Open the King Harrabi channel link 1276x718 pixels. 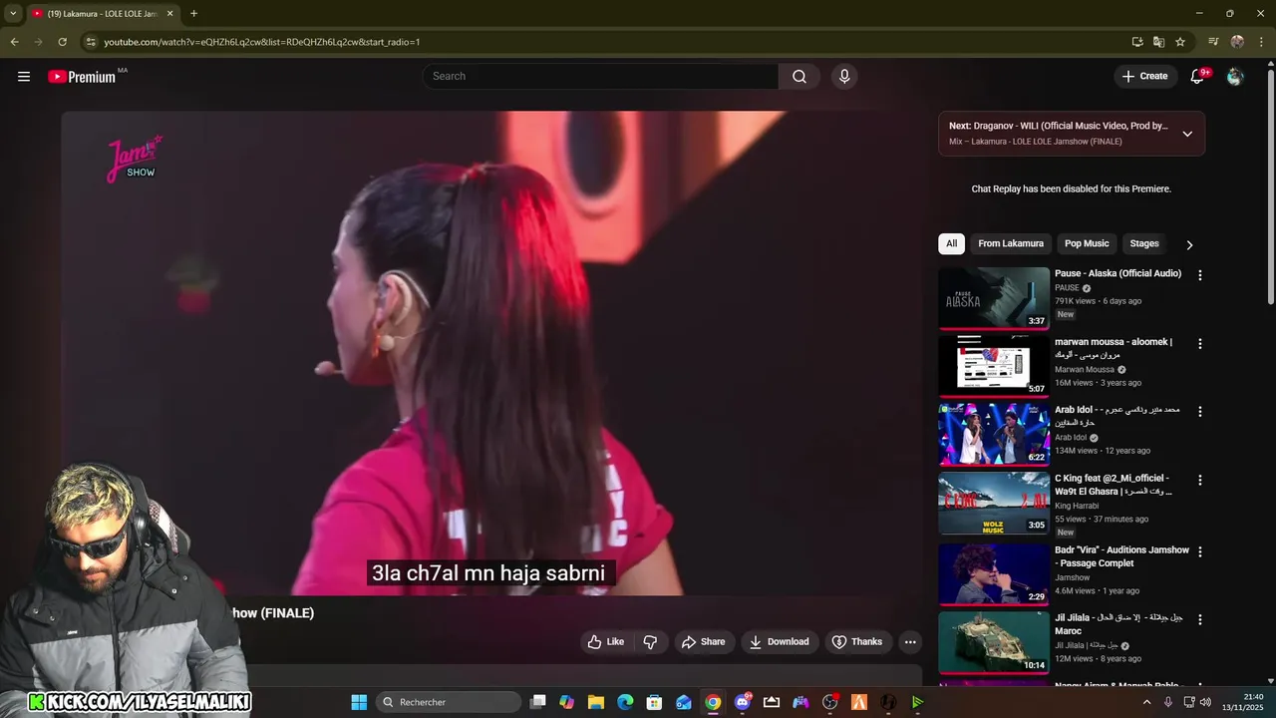[1077, 506]
